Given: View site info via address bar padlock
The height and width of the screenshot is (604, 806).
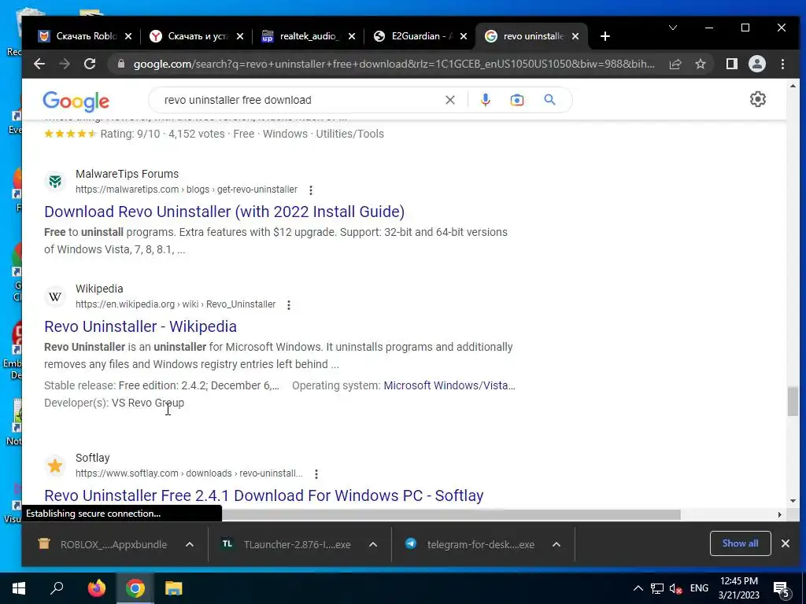Looking at the screenshot, I should tap(120, 64).
